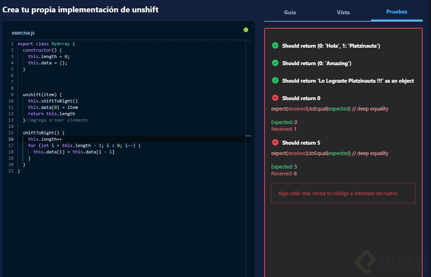Select the Pruebas tab
Screen dimensions: 431x277
(396, 12)
